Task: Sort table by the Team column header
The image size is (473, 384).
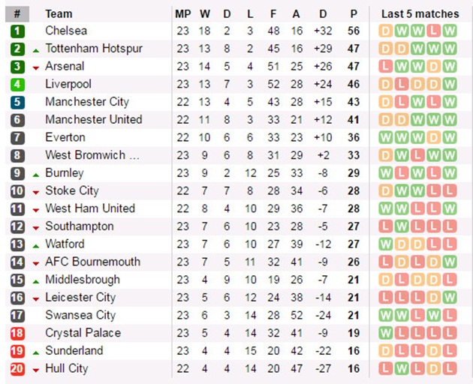Action: 59,13
